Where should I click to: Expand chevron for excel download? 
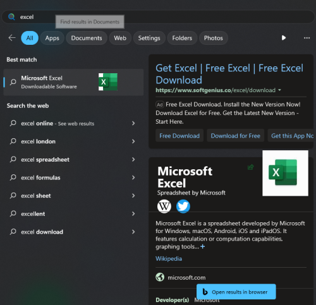(x=133, y=232)
